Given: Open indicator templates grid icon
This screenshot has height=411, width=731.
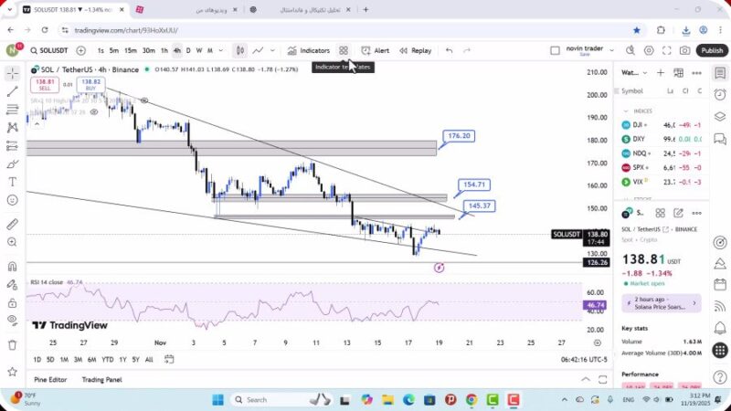Looking at the screenshot, I should (344, 51).
